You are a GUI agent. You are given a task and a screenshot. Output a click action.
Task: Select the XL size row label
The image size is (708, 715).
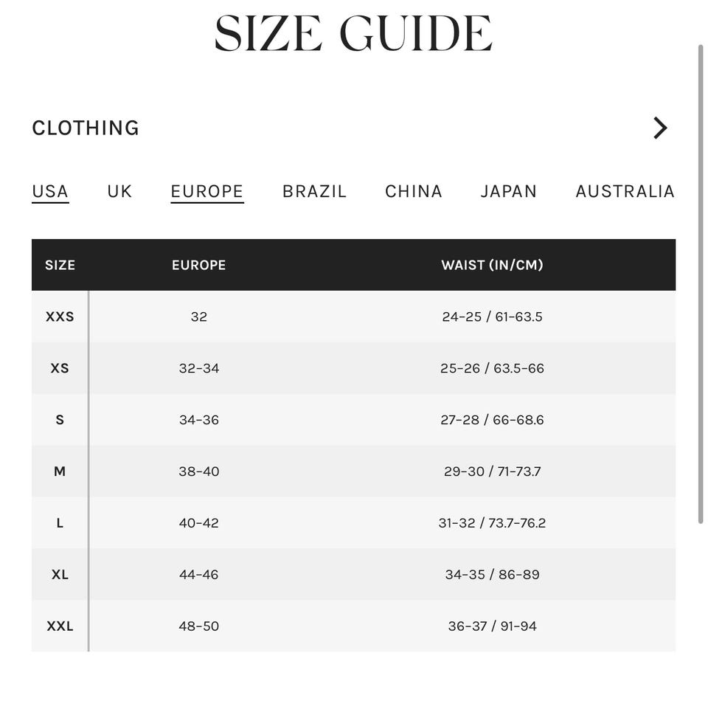coord(60,574)
